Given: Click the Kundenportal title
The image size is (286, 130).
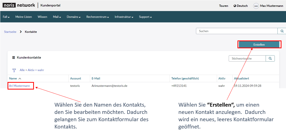Looking at the screenshot, I should click(50, 5).
